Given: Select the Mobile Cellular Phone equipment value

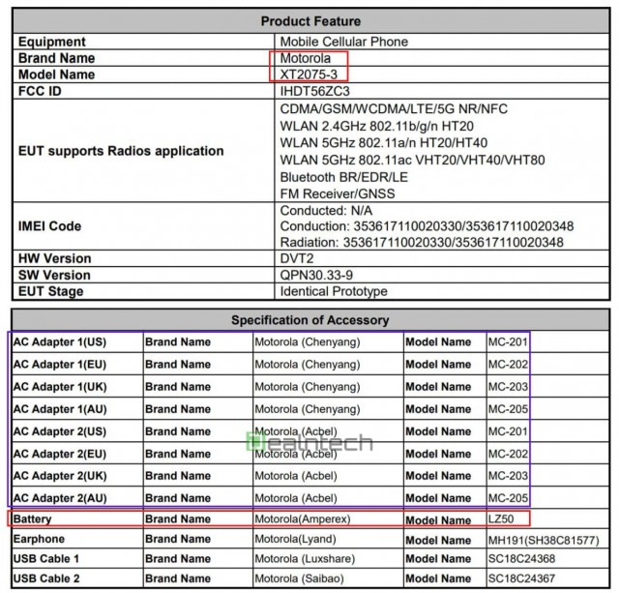Looking at the screenshot, I should (x=343, y=42).
